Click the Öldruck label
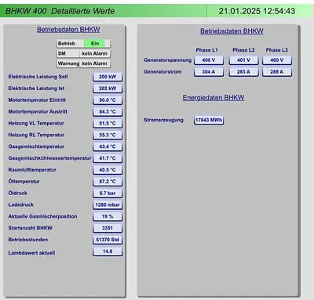 [18, 193]
